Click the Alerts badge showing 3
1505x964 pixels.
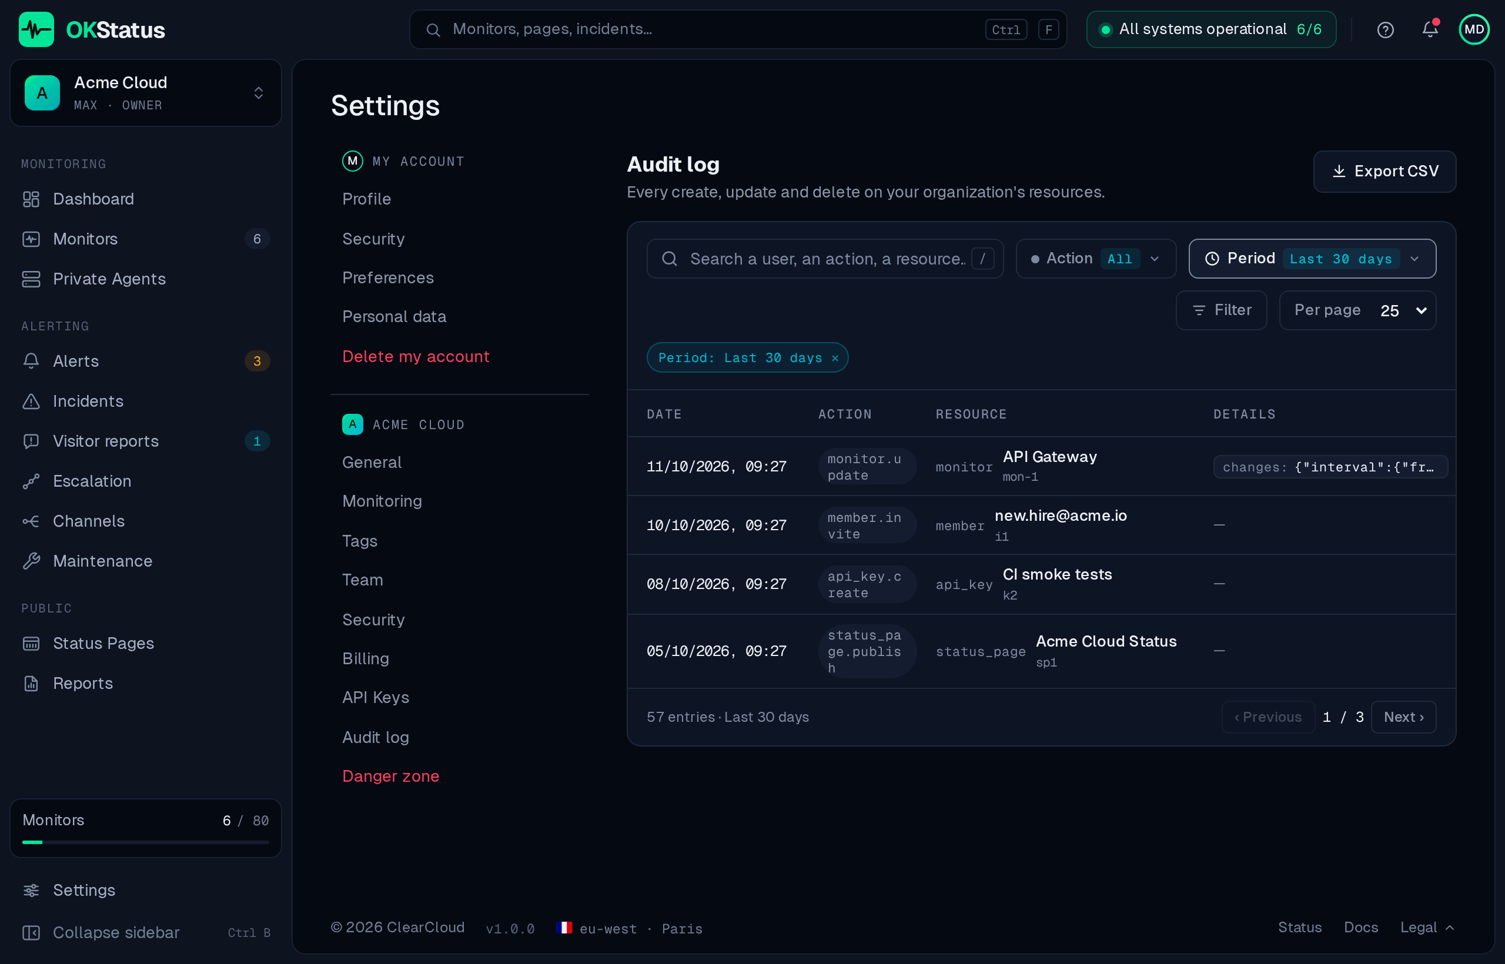[x=257, y=361]
